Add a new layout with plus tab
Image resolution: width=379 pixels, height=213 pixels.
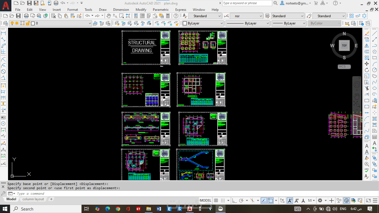[x=51, y=199]
